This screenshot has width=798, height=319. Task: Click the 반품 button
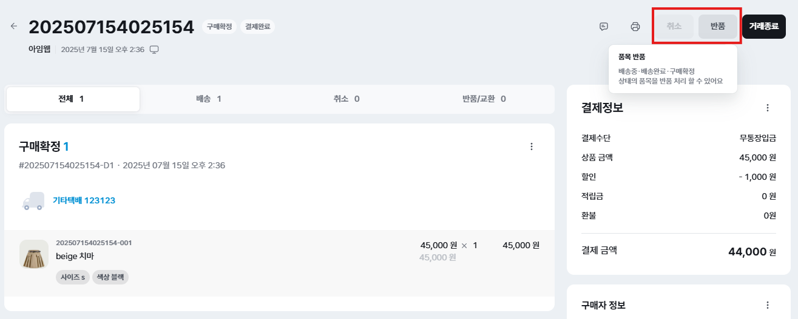[x=718, y=27]
